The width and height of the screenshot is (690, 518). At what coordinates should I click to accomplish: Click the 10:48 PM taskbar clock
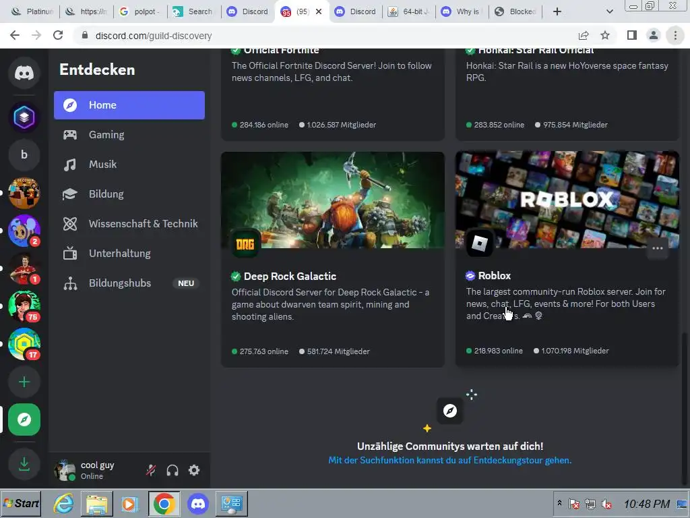click(647, 504)
